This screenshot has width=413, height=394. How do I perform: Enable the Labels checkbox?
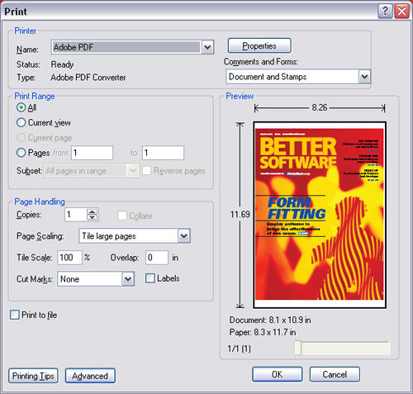click(150, 278)
